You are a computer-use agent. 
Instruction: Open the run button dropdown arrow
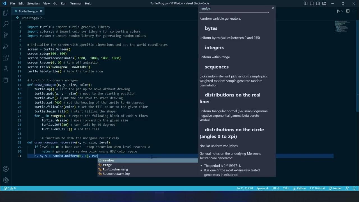pos(342,11)
